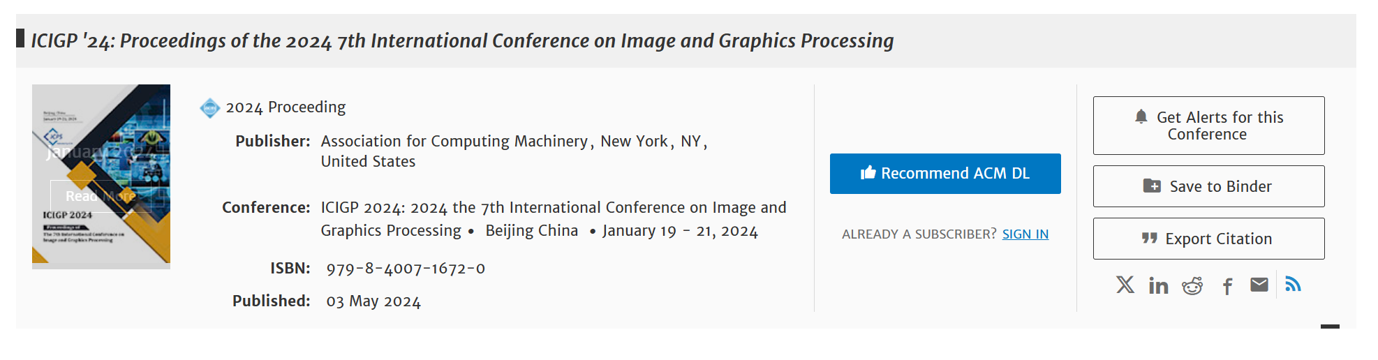The width and height of the screenshot is (1378, 360).
Task: Click the binder folder icon
Action: pyautogui.click(x=1152, y=186)
